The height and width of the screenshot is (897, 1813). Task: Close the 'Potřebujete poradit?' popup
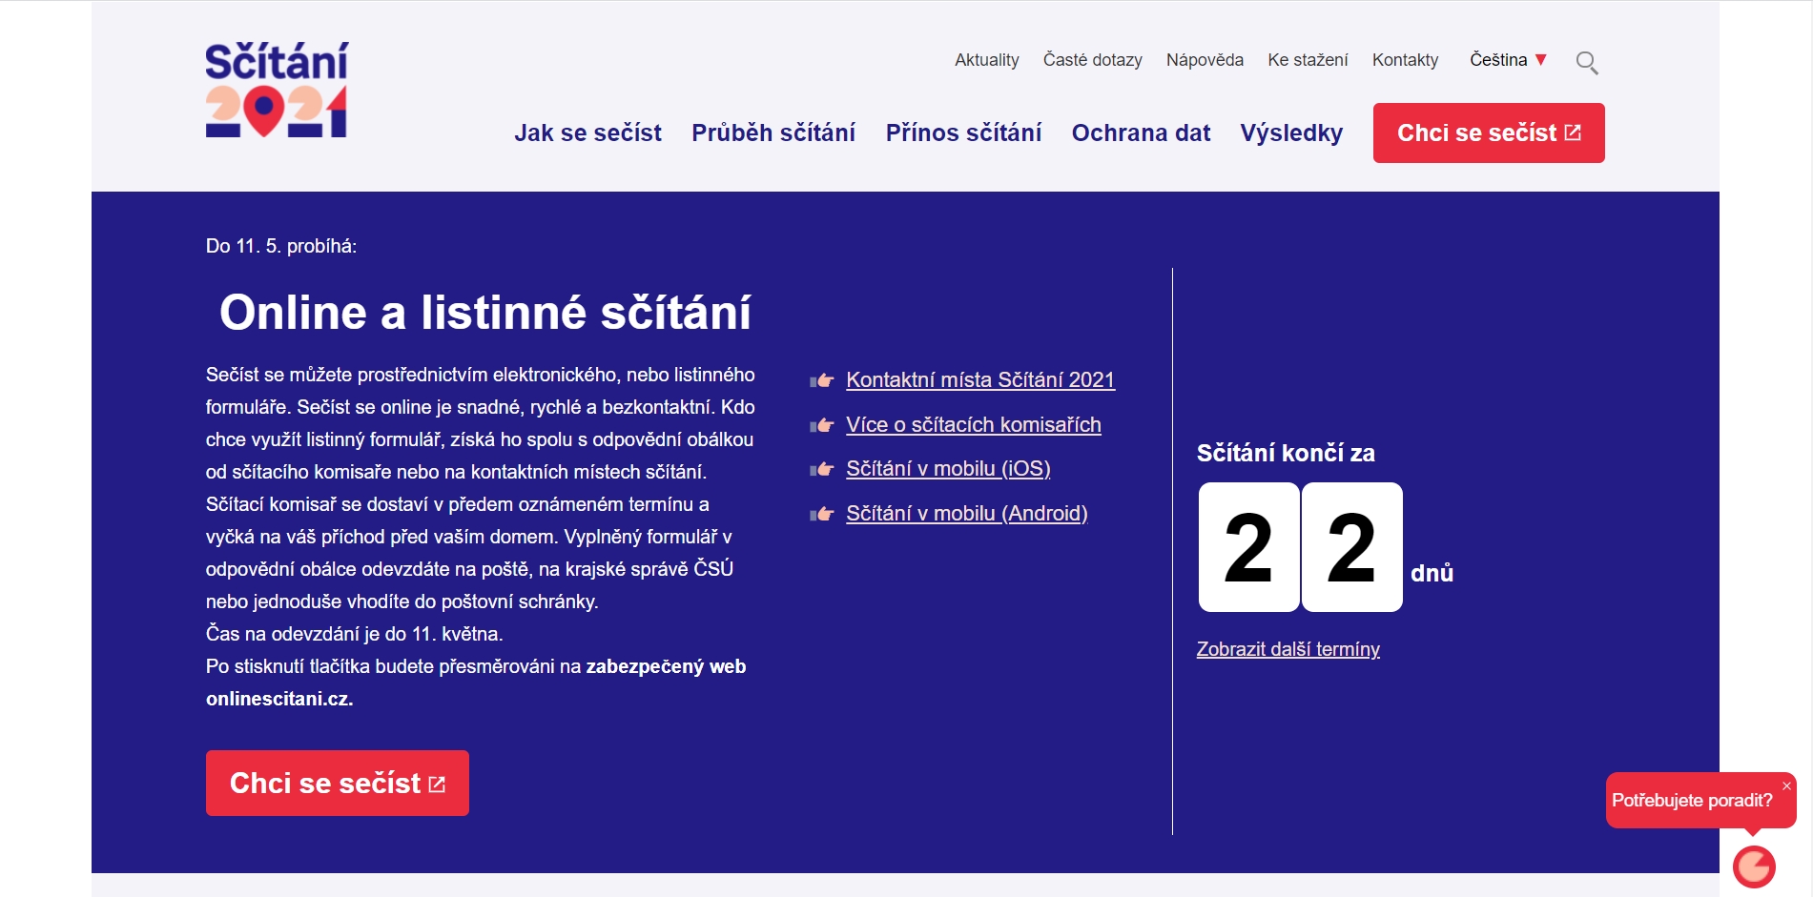tap(1786, 786)
